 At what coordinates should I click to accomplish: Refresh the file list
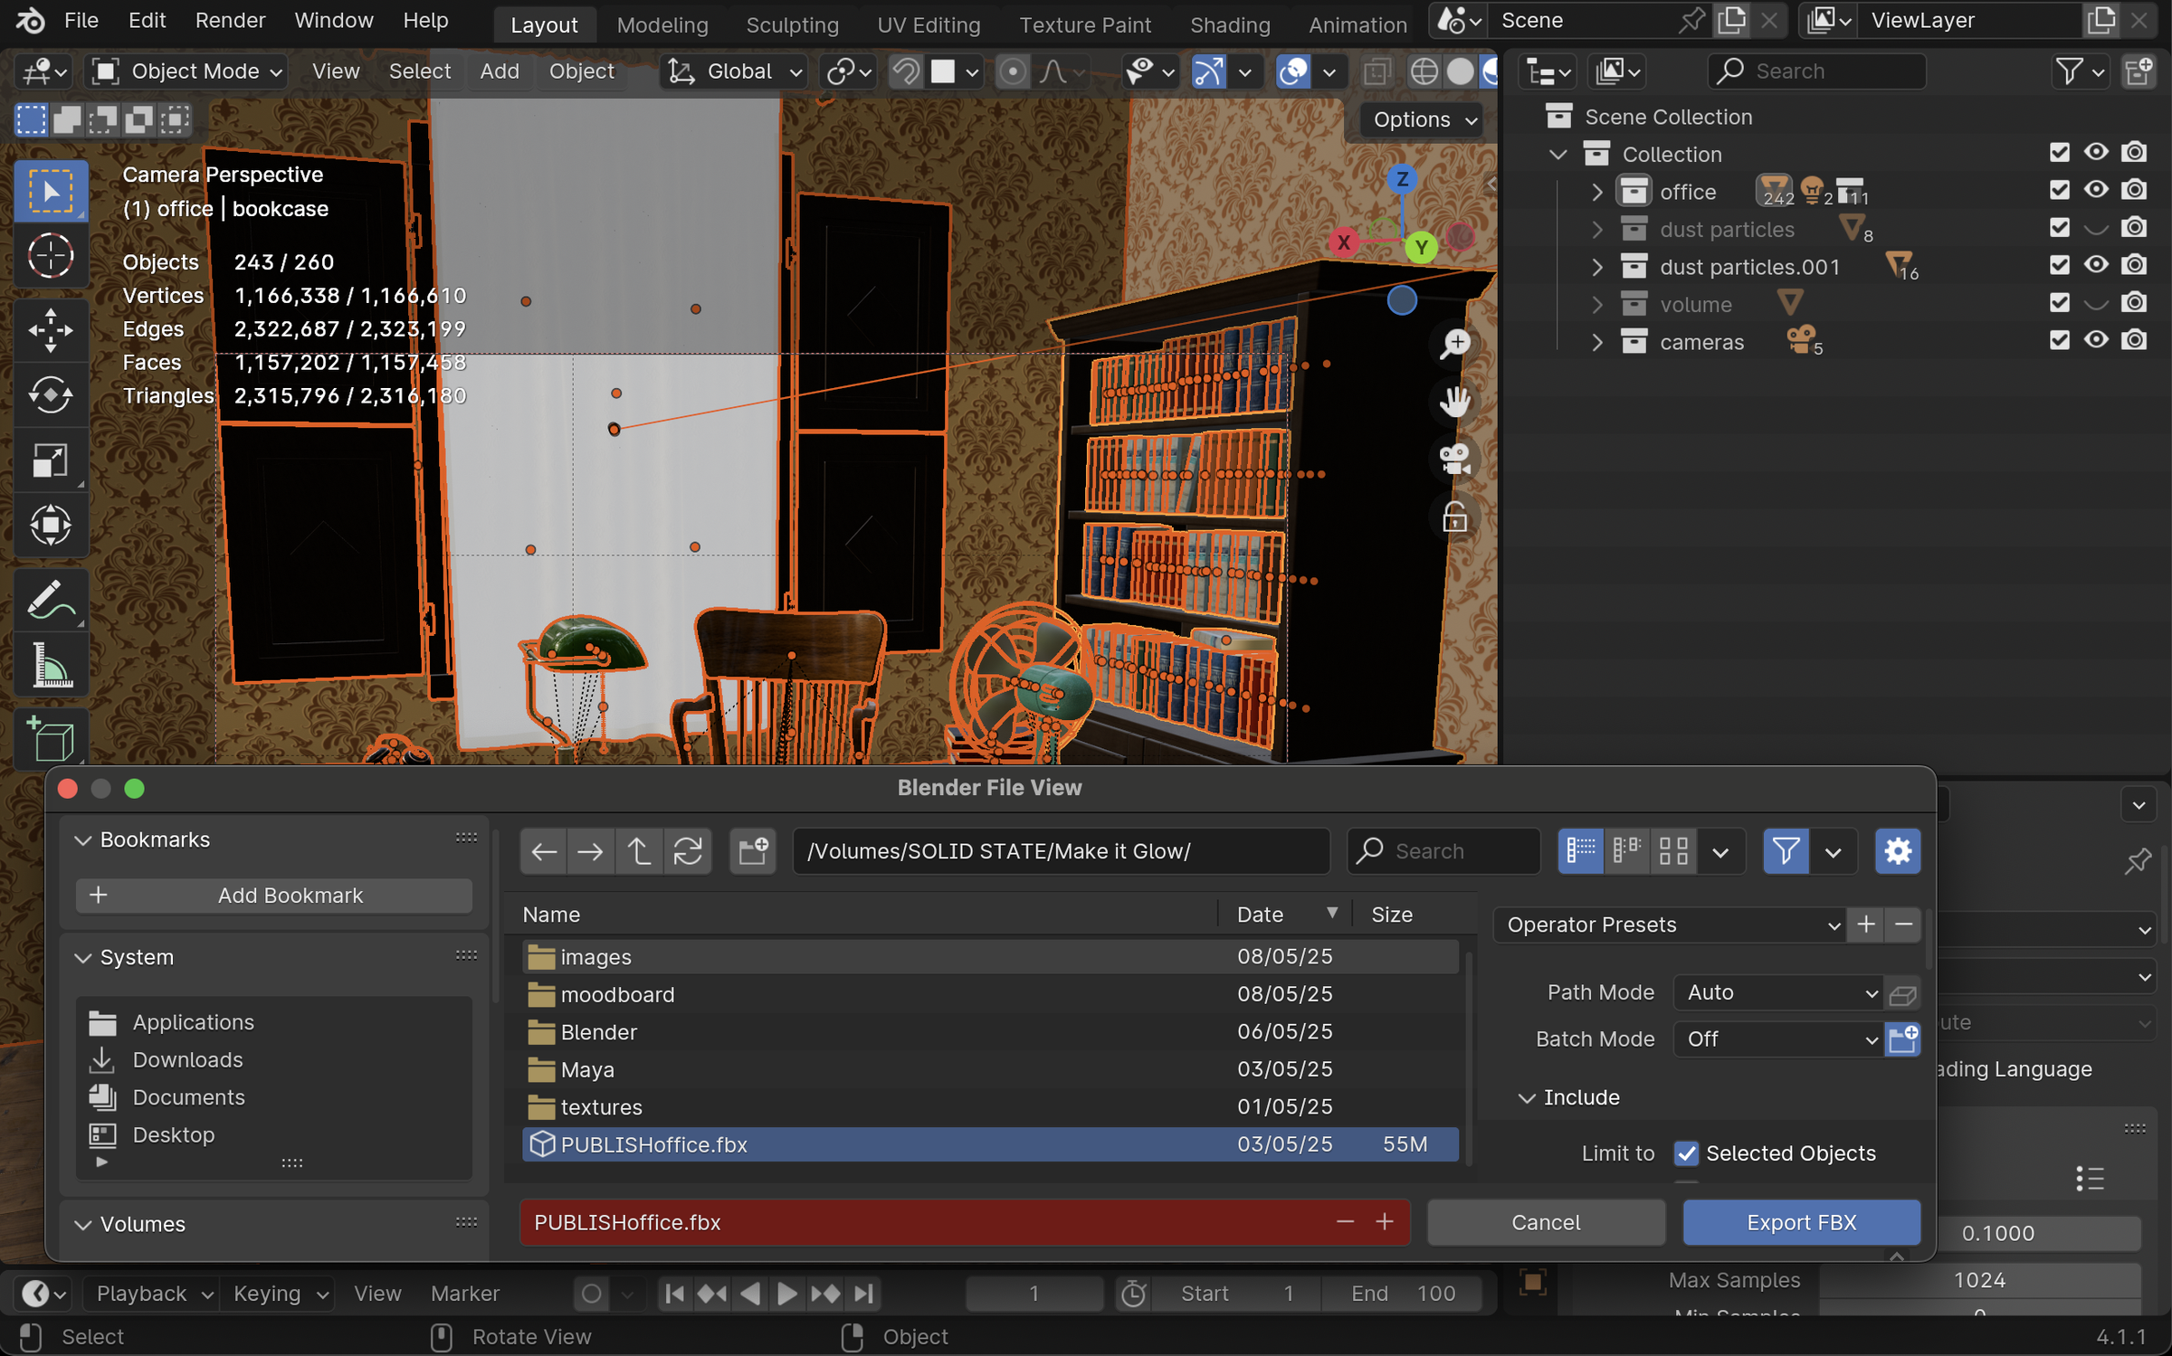pyautogui.click(x=687, y=851)
